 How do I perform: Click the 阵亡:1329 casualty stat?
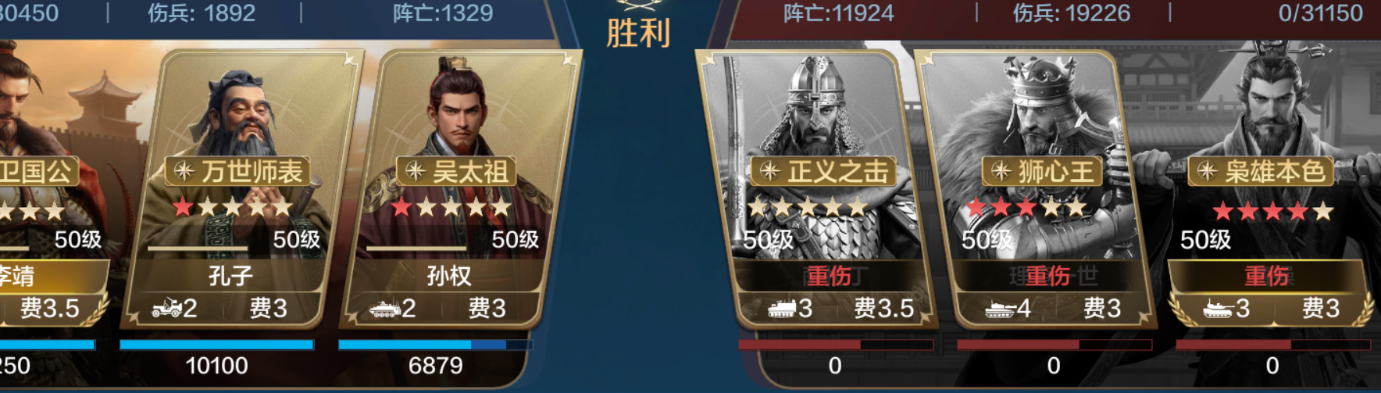pyautogui.click(x=443, y=13)
